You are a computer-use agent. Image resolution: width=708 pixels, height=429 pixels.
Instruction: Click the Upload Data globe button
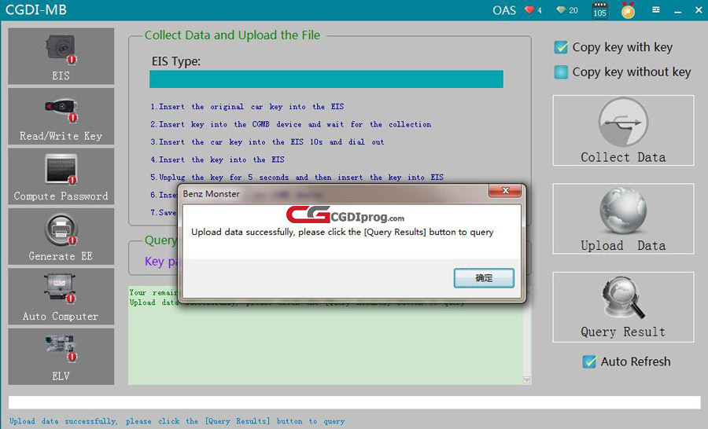[623, 218]
